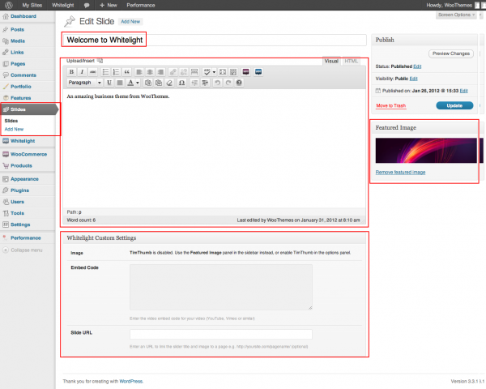The height and width of the screenshot is (389, 486).
Task: Expand Screen Options panel
Action: pyautogui.click(x=456, y=15)
